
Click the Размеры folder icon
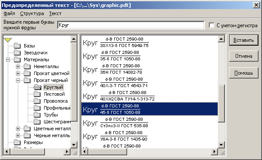[17, 142]
